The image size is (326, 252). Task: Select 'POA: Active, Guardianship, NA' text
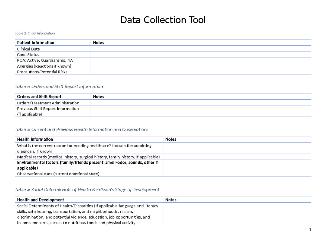point(45,60)
